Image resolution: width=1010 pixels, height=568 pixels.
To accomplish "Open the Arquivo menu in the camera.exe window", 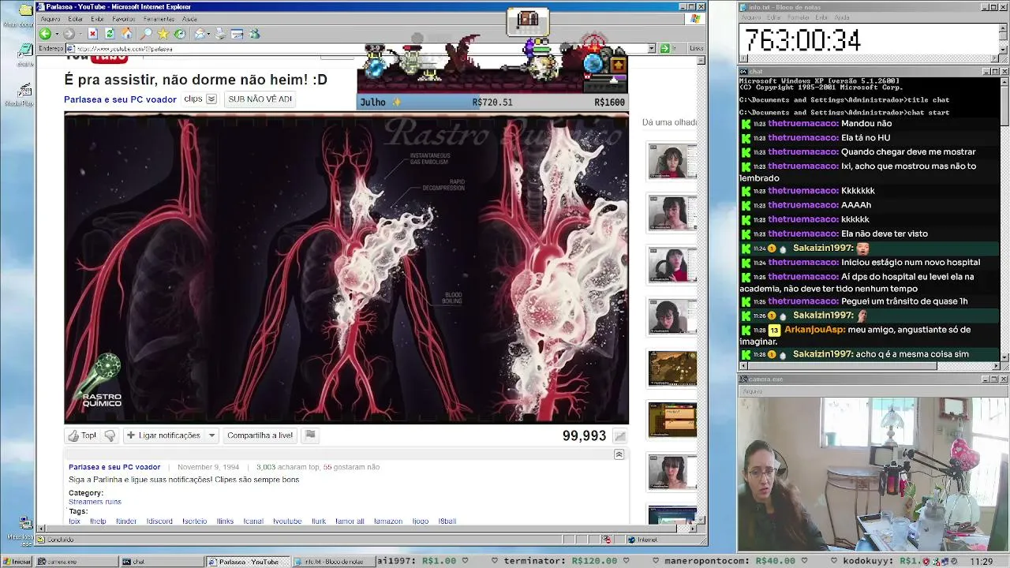I will (752, 391).
